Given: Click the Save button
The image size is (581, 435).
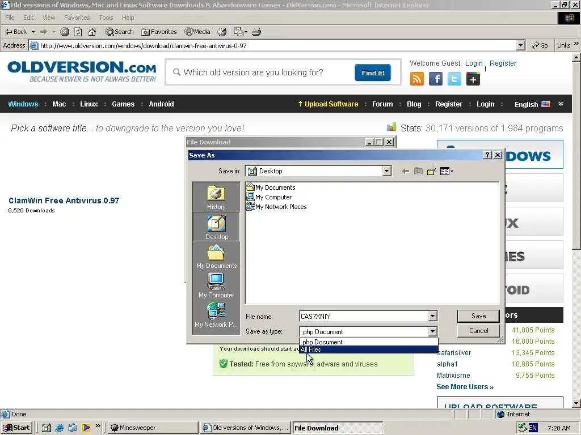Looking at the screenshot, I should pyautogui.click(x=478, y=316).
